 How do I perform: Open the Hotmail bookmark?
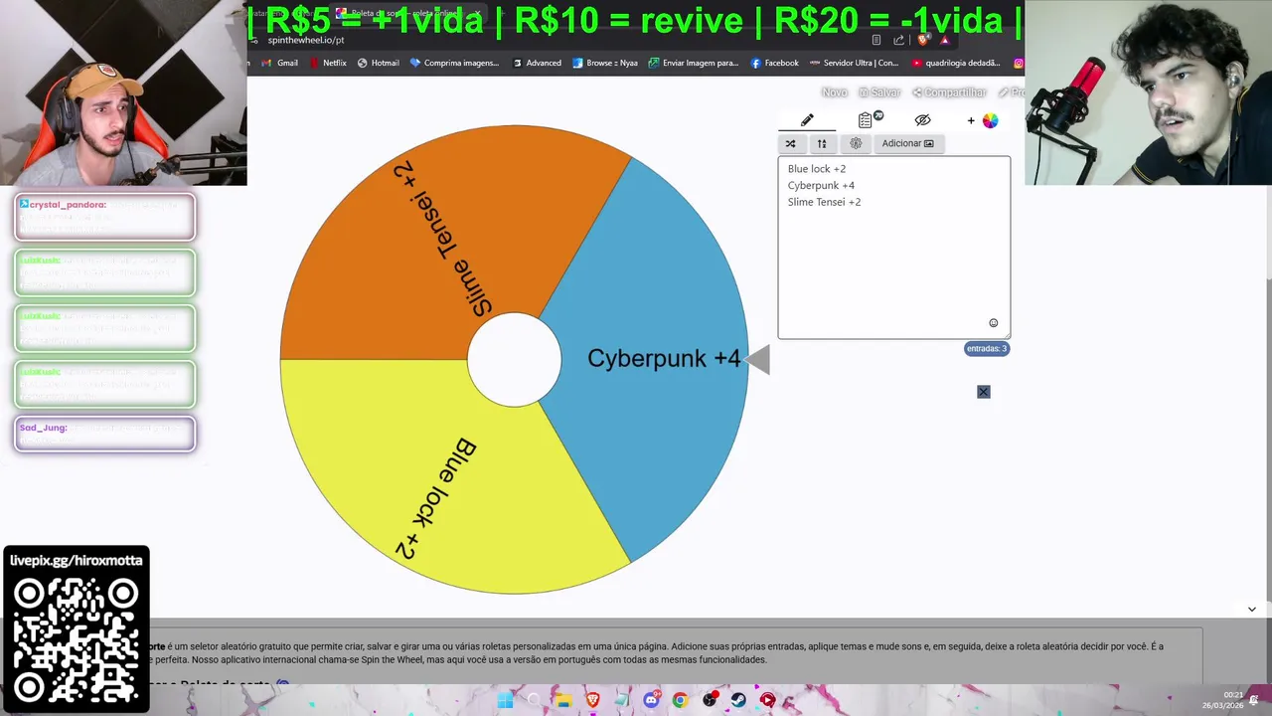[378, 63]
